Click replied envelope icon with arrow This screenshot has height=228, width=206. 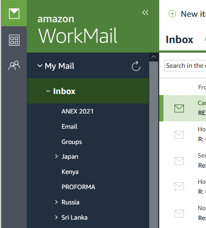[179, 187]
